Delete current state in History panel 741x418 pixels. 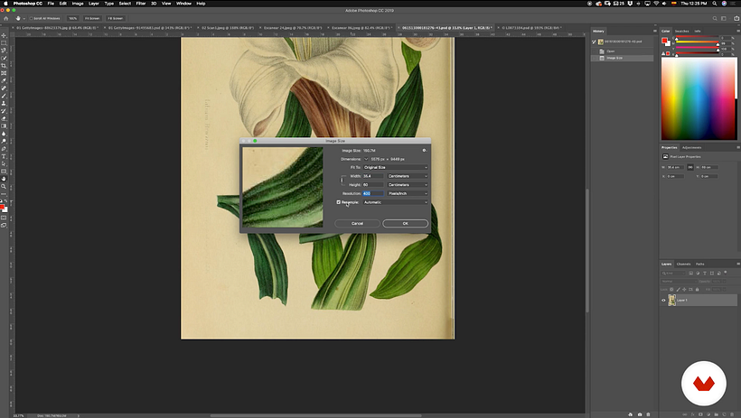coord(648,414)
